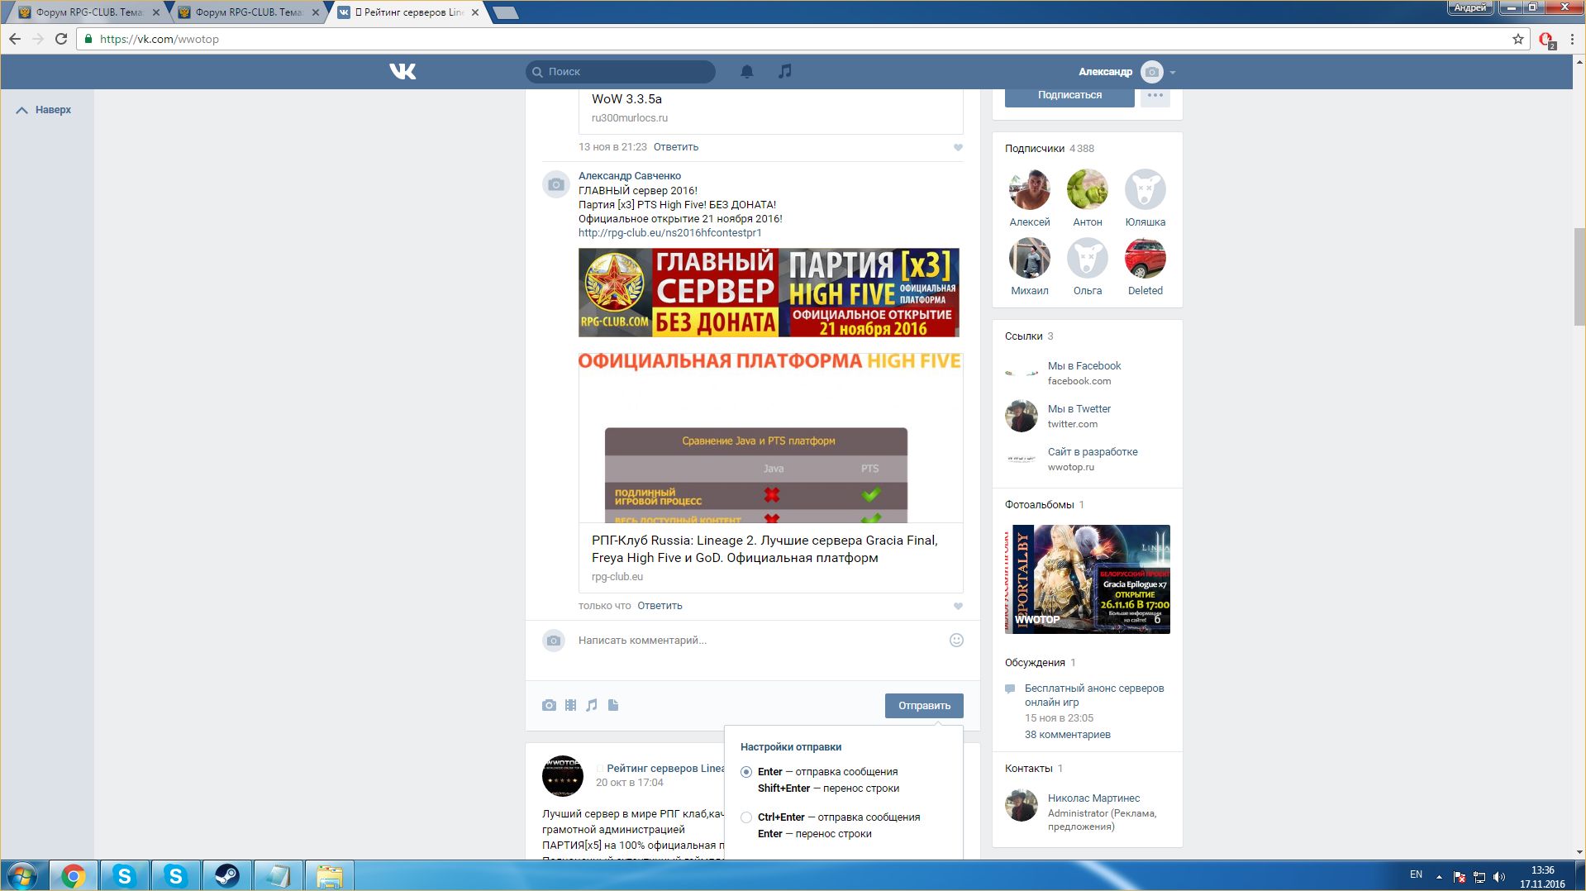Open the РПГ-Клуб Russia link preview

coord(771,473)
